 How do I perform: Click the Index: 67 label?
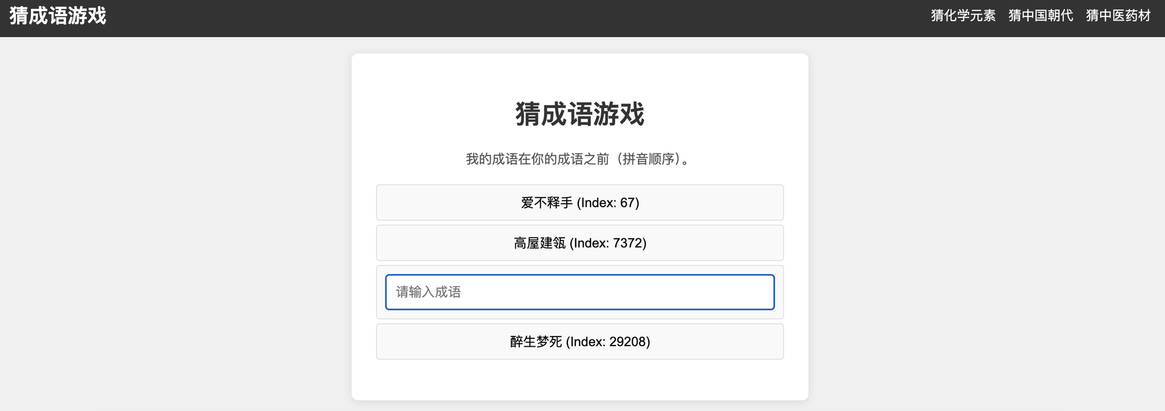608,203
